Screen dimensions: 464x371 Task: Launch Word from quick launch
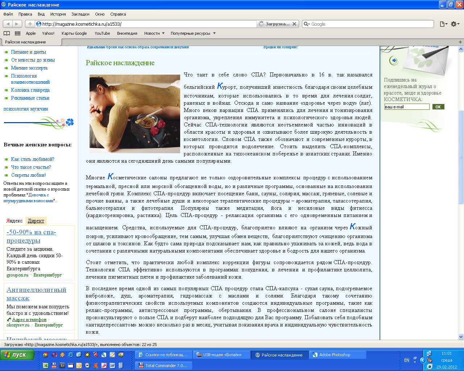tap(112, 366)
